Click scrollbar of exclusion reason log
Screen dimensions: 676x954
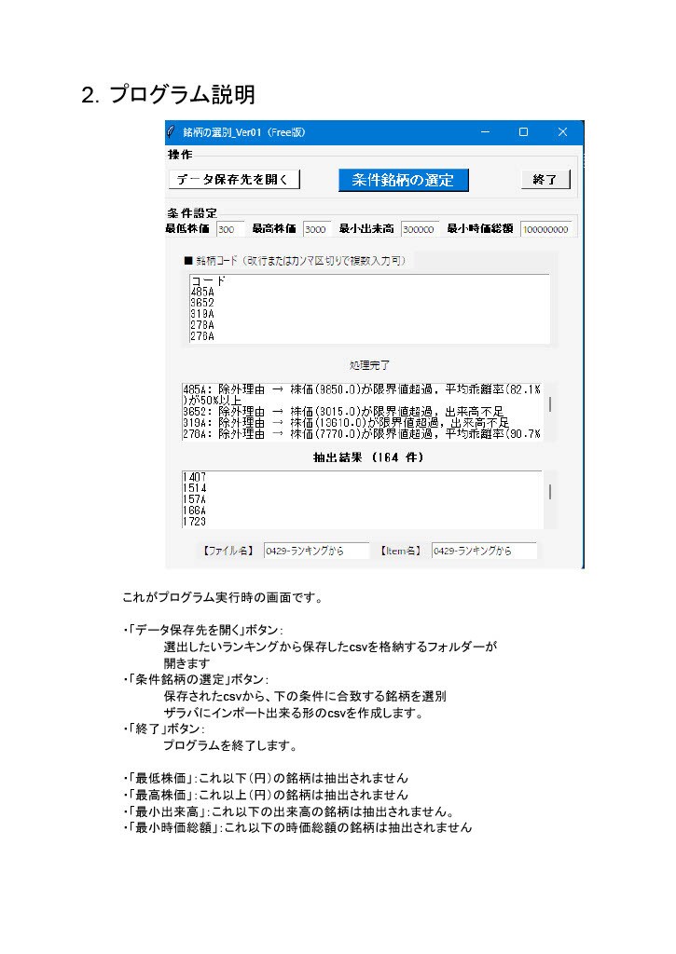click(550, 404)
